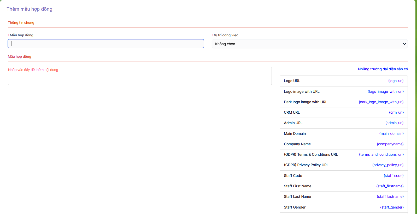Insert the {main_domain} merge field
417x214 pixels.
[391, 134]
